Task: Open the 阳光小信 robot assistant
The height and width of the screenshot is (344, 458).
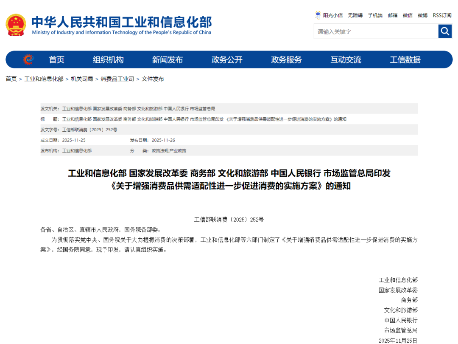Action: click(x=329, y=15)
